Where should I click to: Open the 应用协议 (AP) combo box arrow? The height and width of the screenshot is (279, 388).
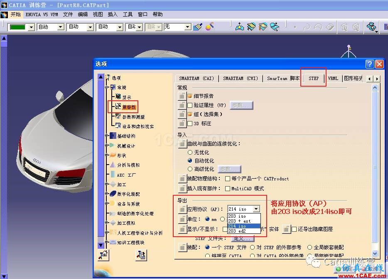pyautogui.click(x=256, y=209)
